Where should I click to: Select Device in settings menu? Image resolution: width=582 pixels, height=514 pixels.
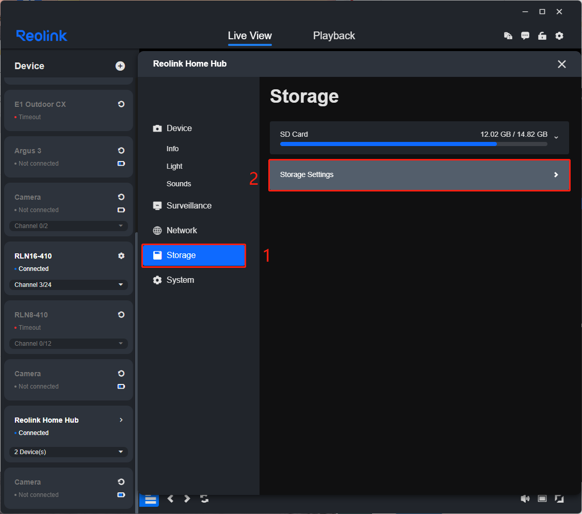point(173,128)
